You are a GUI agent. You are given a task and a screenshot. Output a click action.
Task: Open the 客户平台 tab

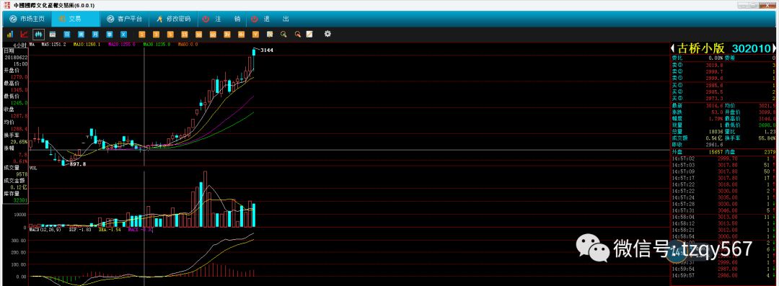[x=125, y=19]
